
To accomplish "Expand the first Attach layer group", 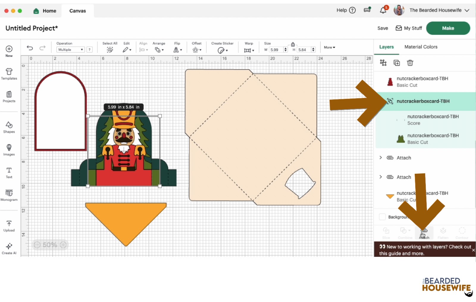I will [381, 158].
